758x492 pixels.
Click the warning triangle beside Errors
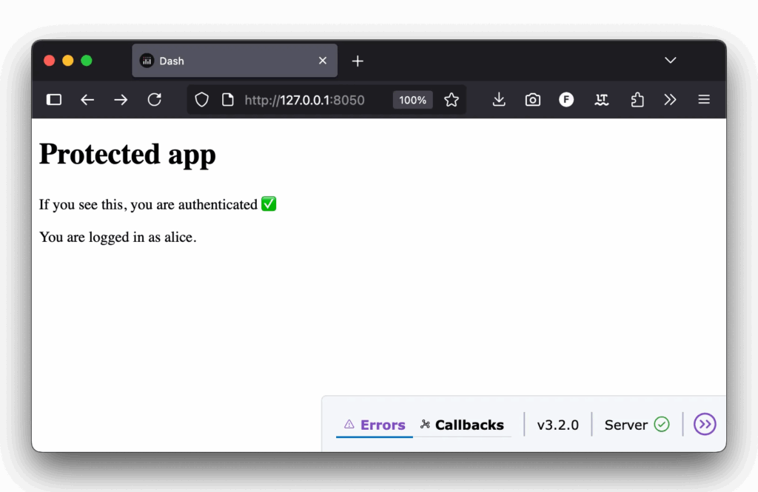(349, 425)
